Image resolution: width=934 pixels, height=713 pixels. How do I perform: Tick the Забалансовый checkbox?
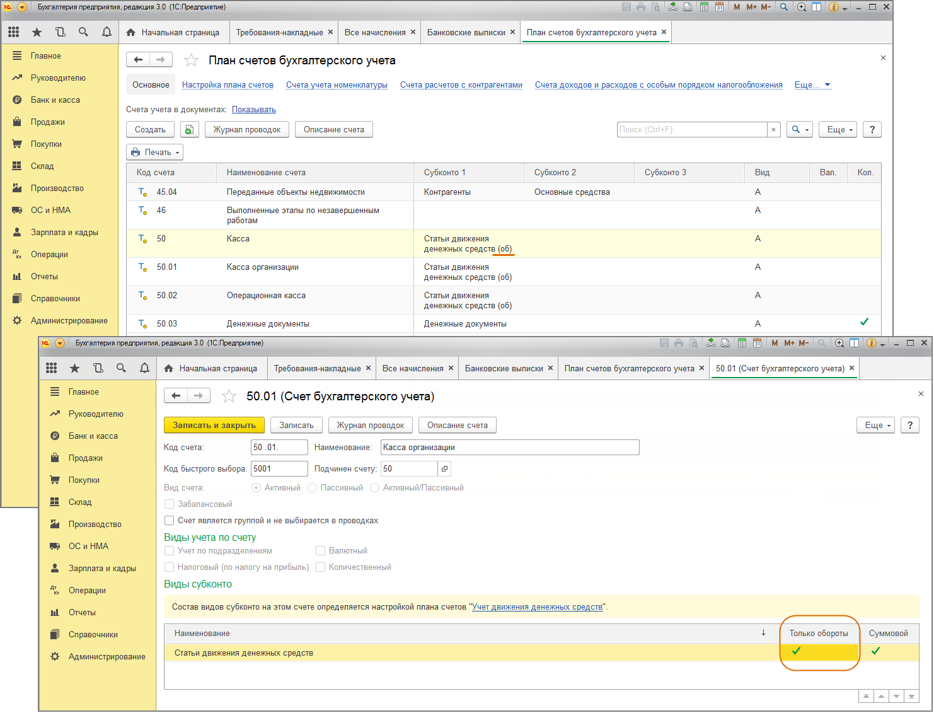169,504
